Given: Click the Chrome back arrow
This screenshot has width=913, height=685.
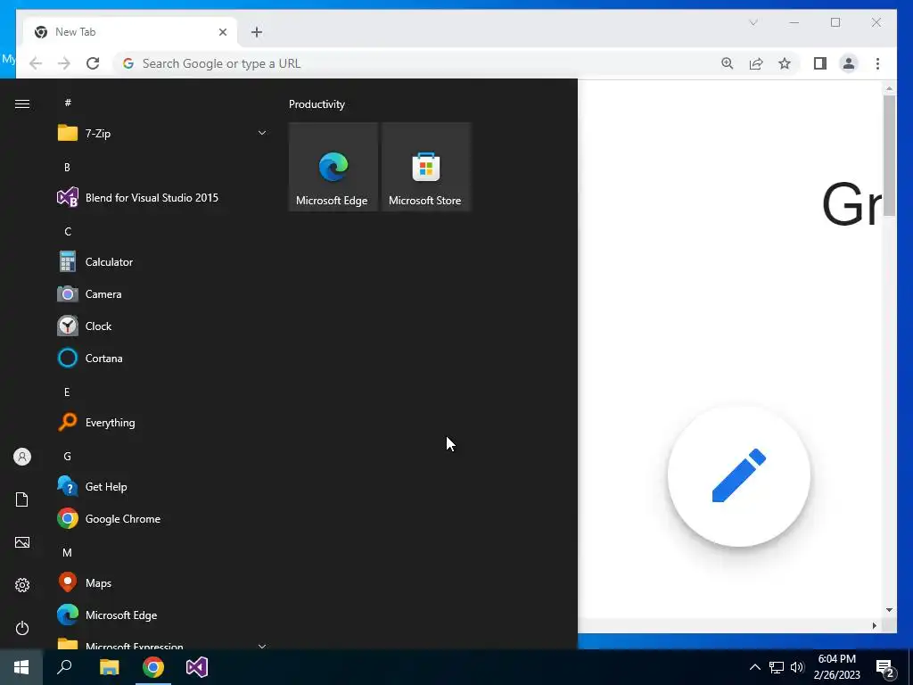Looking at the screenshot, I should (36, 63).
